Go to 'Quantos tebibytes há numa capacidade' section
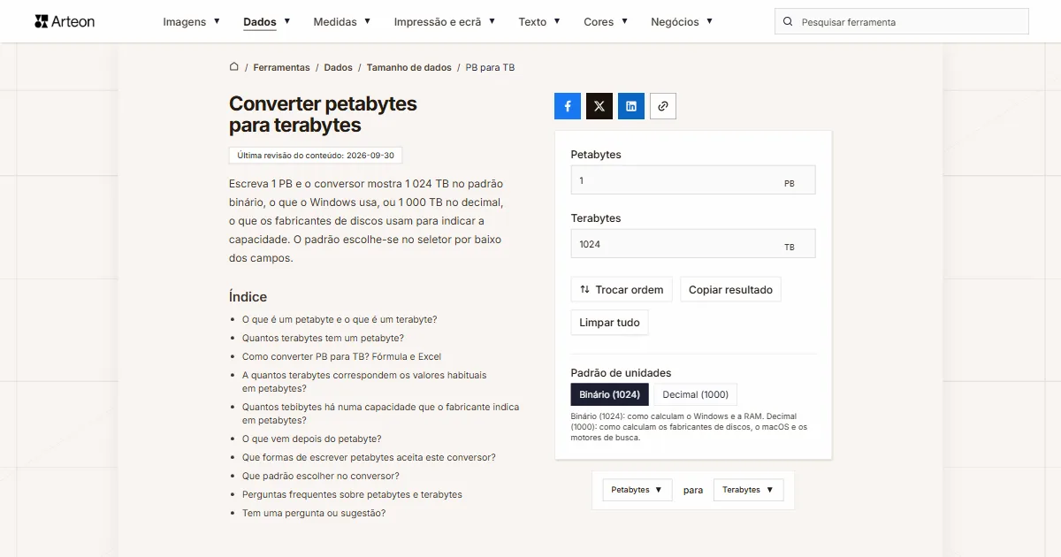Viewport: 1061px width, 557px height. (x=380, y=414)
